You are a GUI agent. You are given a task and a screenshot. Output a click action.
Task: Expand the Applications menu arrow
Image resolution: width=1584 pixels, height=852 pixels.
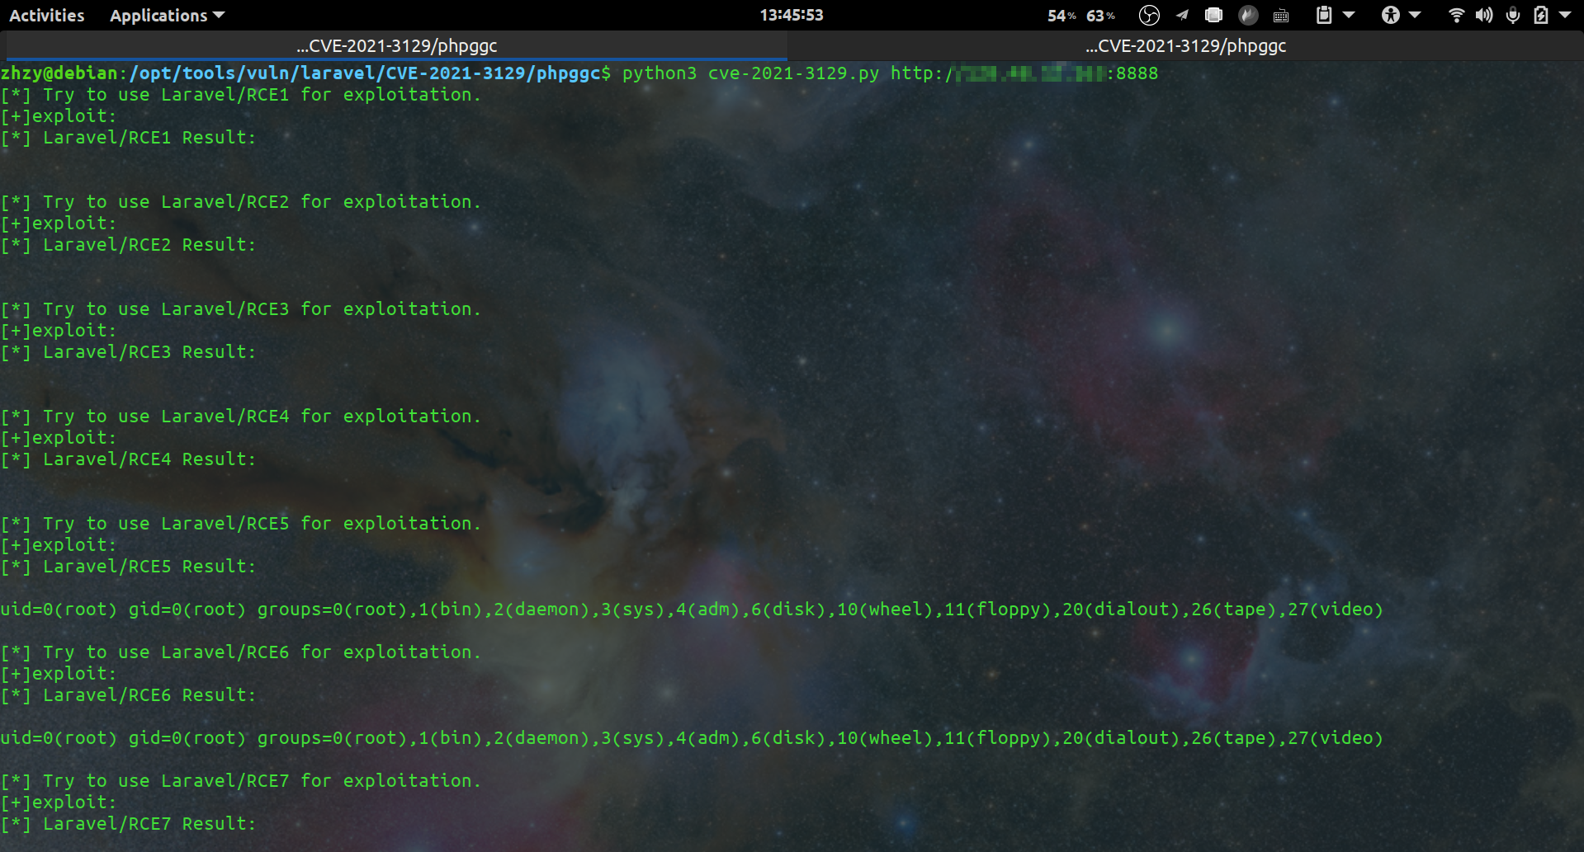[x=219, y=15]
